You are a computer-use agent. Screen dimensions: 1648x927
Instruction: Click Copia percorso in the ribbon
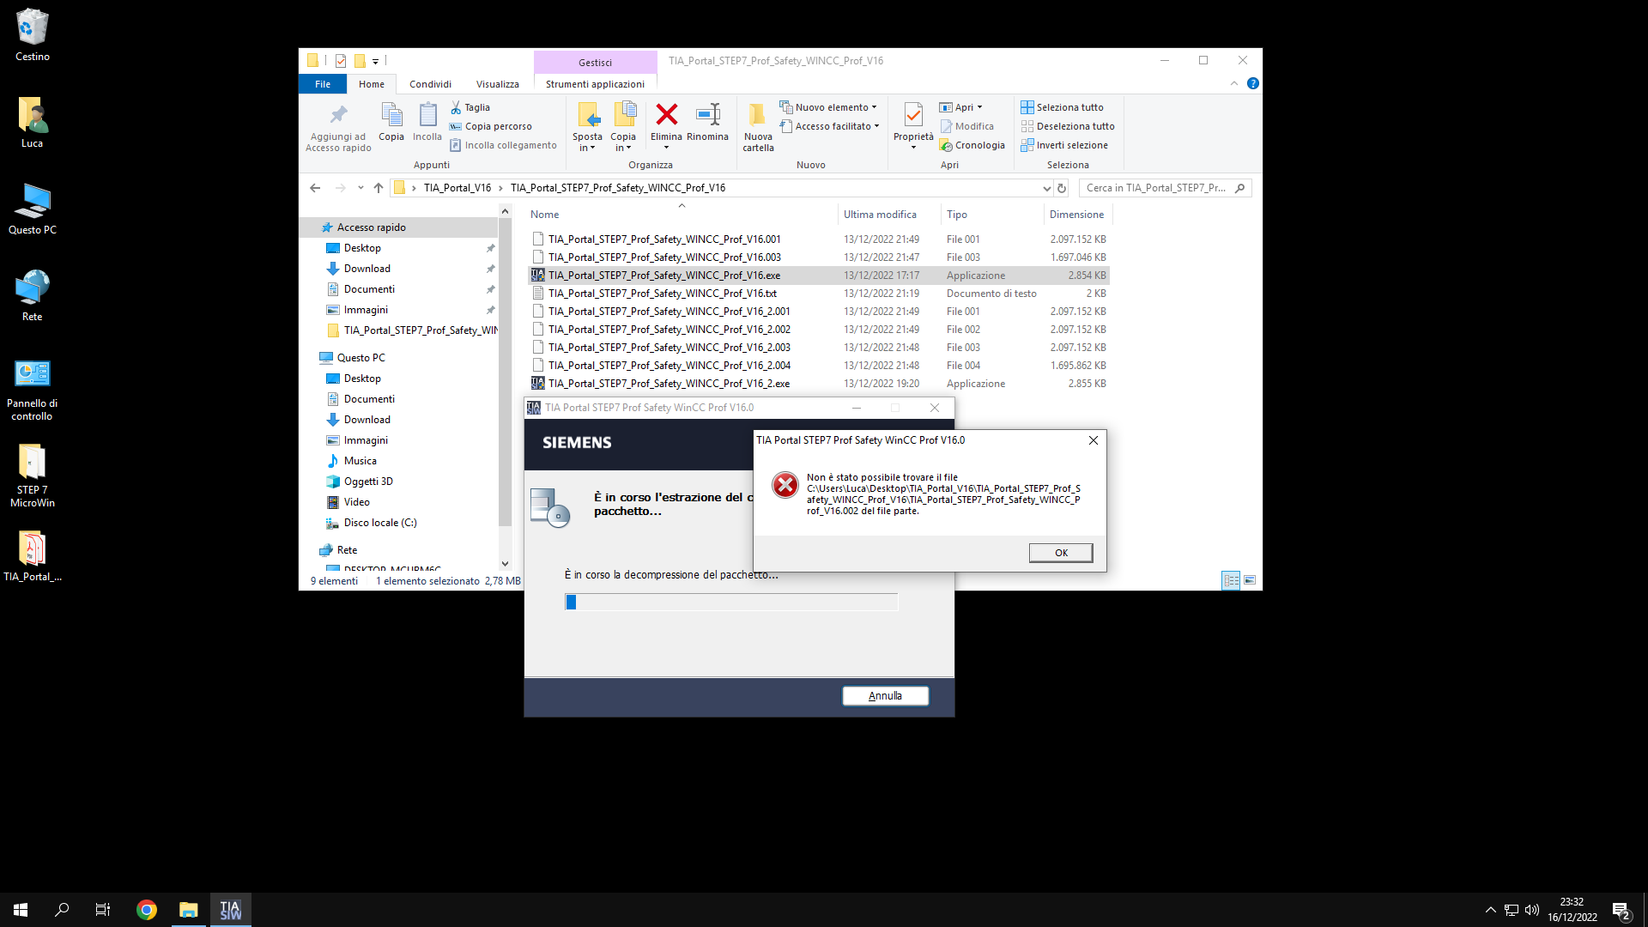pos(490,126)
